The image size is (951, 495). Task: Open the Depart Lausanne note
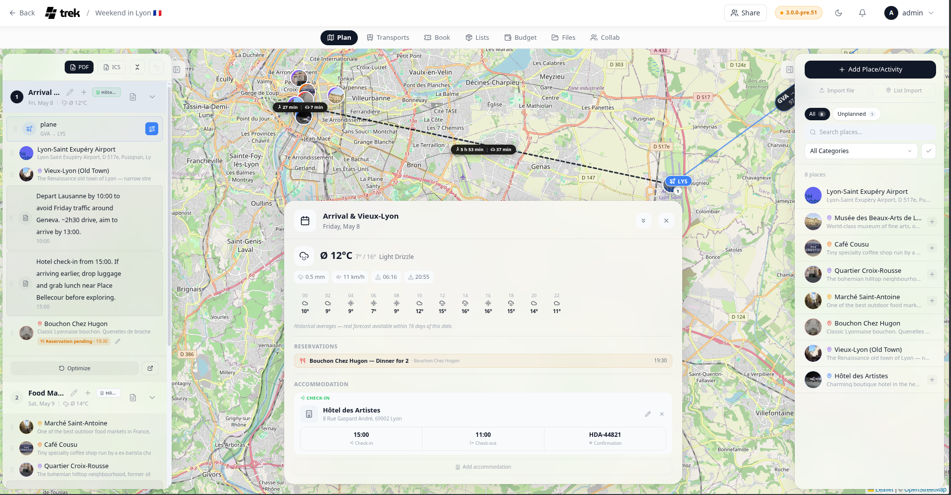[x=85, y=218]
